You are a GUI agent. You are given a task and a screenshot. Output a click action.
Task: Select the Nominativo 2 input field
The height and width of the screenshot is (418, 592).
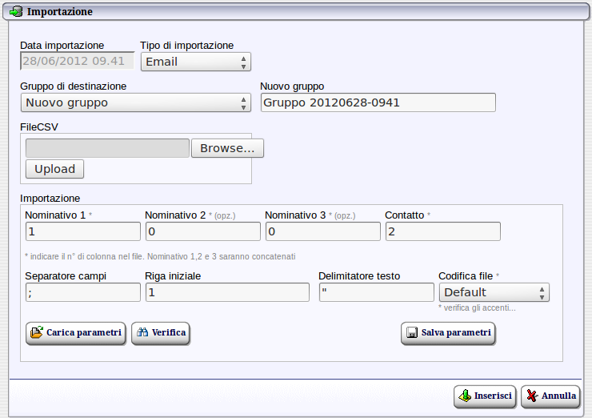tap(202, 231)
